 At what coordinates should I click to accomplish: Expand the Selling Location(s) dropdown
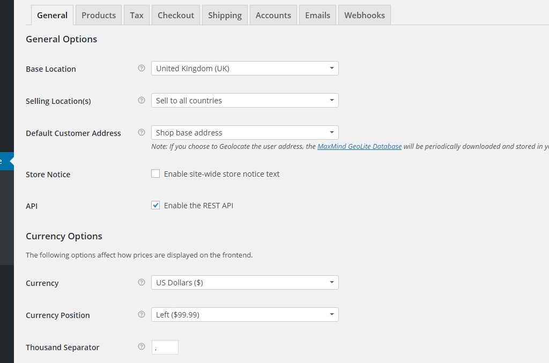click(244, 100)
